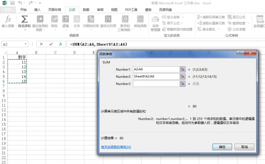265x164 pixels.
Task: Open Lookup & Reference (查找与引用) functions icon
Action: click(x=108, y=19)
